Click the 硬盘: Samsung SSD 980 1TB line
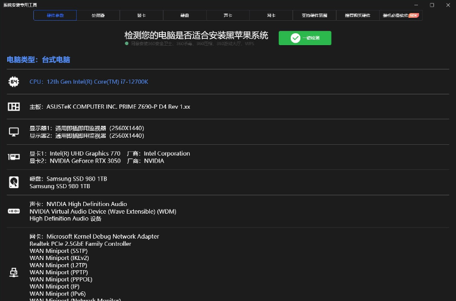This screenshot has height=301, width=456. (68, 179)
